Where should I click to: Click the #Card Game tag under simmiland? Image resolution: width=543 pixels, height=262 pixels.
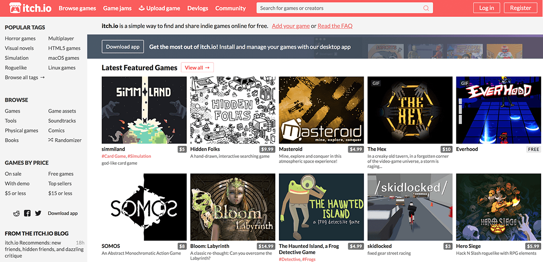(114, 156)
